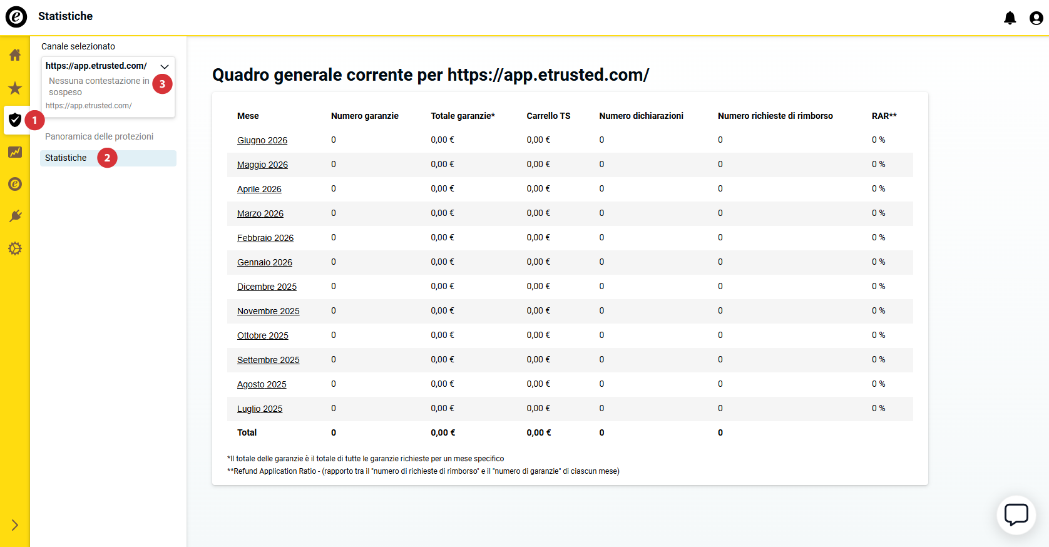This screenshot has width=1049, height=547.
Task: Open channel selector dropdown
Action: pos(108,86)
